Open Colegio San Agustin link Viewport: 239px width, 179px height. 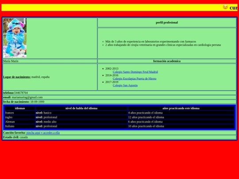[125, 85]
